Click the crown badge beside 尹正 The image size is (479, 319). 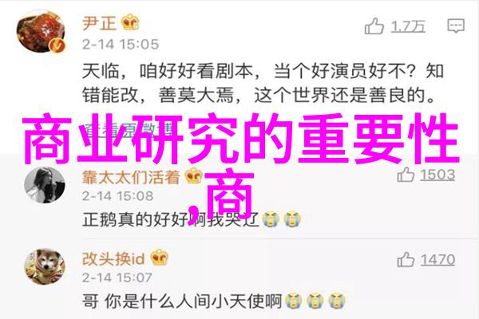click(130, 22)
